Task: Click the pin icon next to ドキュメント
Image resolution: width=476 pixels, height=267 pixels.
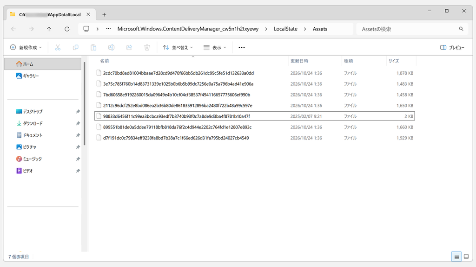Action: click(x=78, y=135)
